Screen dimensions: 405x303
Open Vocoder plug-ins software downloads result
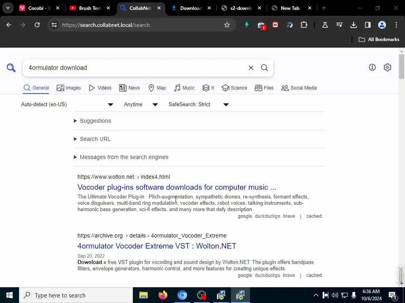click(x=177, y=187)
